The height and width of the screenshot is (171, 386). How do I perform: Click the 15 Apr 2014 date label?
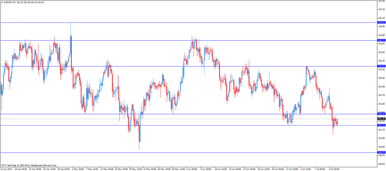pos(6,169)
